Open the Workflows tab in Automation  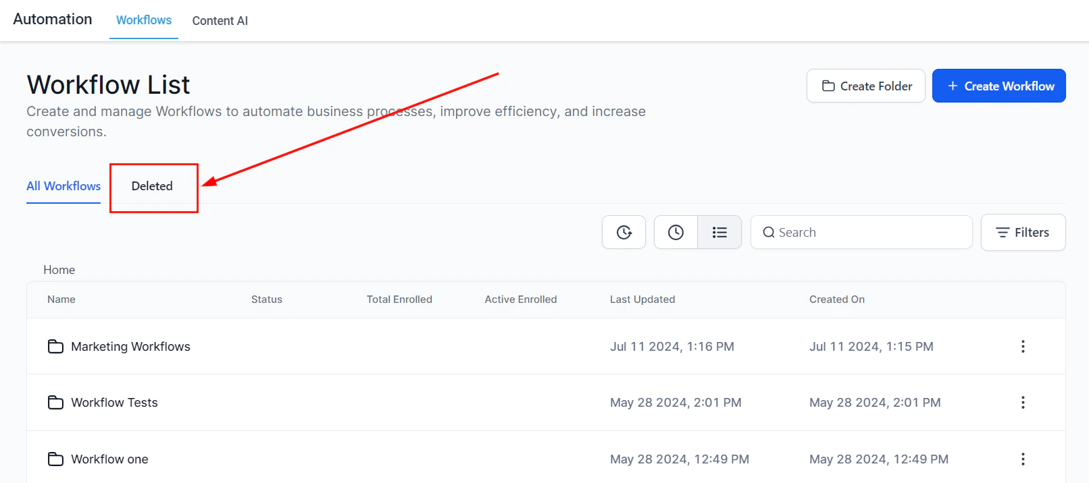pos(144,20)
